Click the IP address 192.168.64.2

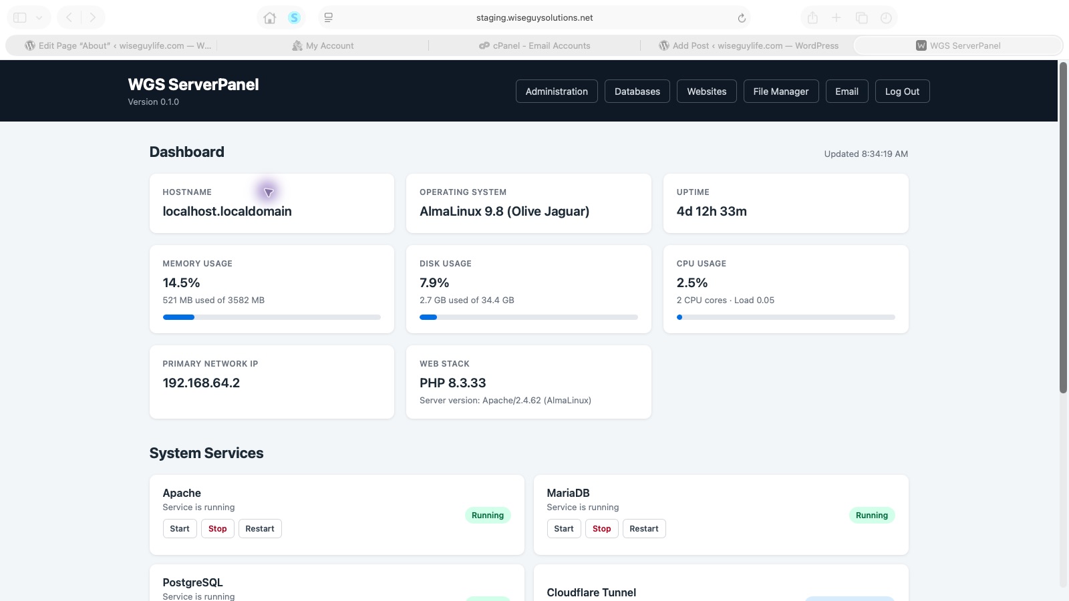pyautogui.click(x=201, y=383)
